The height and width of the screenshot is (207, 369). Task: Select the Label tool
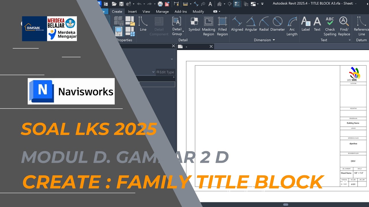306,24
